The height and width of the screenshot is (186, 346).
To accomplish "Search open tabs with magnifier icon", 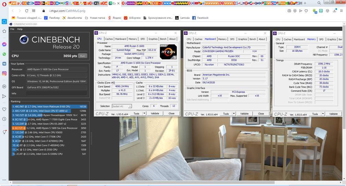I will tap(319, 3).
